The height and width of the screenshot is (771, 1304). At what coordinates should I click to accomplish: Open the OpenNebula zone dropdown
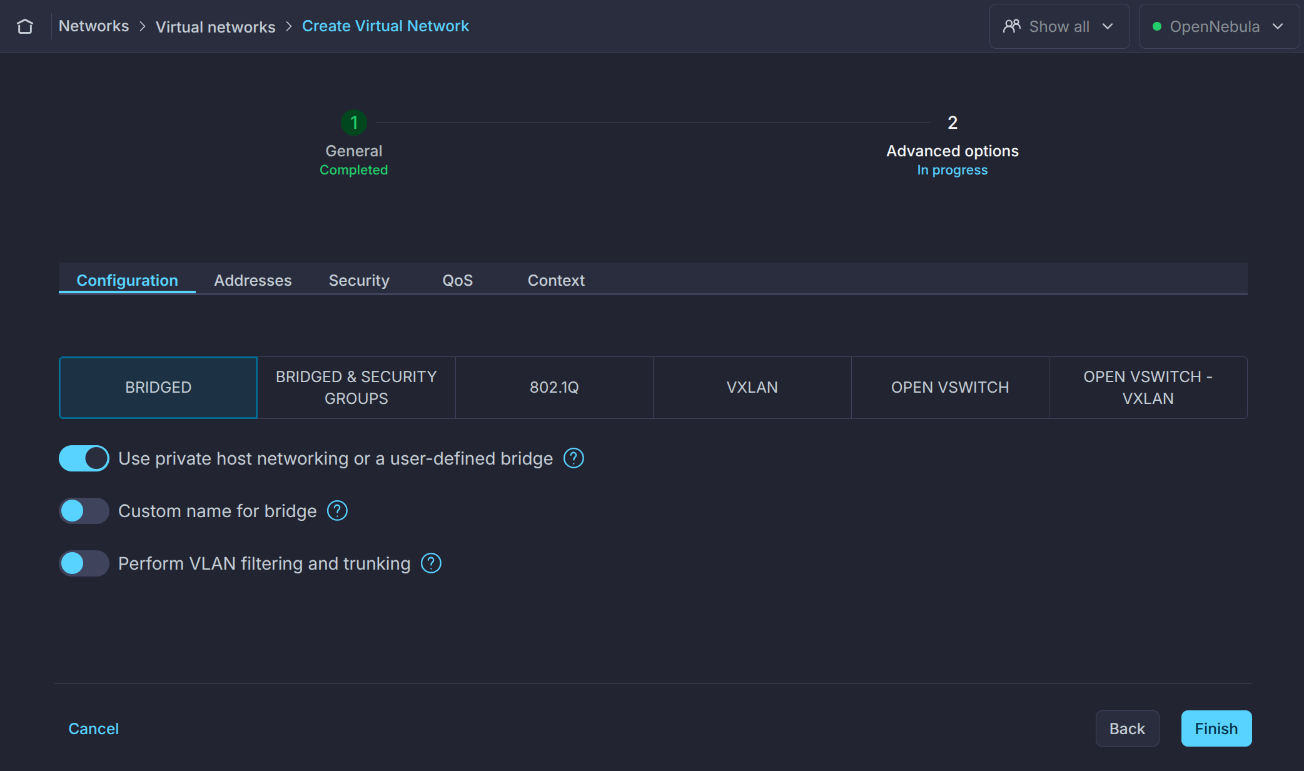click(1218, 26)
